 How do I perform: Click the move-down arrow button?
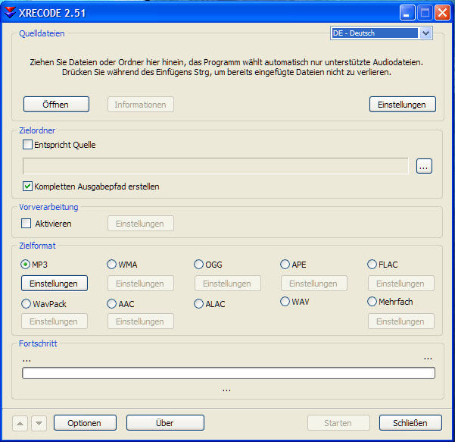coord(39,423)
